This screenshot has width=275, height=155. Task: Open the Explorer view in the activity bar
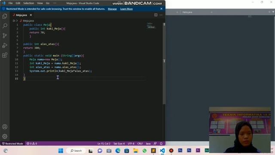(x=5, y=16)
